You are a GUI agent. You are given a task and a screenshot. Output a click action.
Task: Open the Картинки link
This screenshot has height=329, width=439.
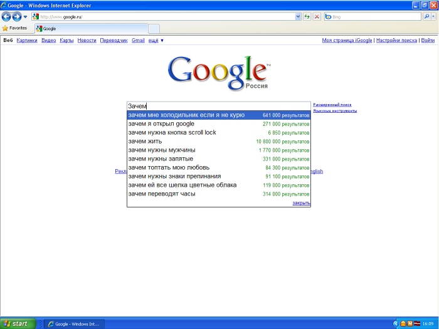coord(27,40)
